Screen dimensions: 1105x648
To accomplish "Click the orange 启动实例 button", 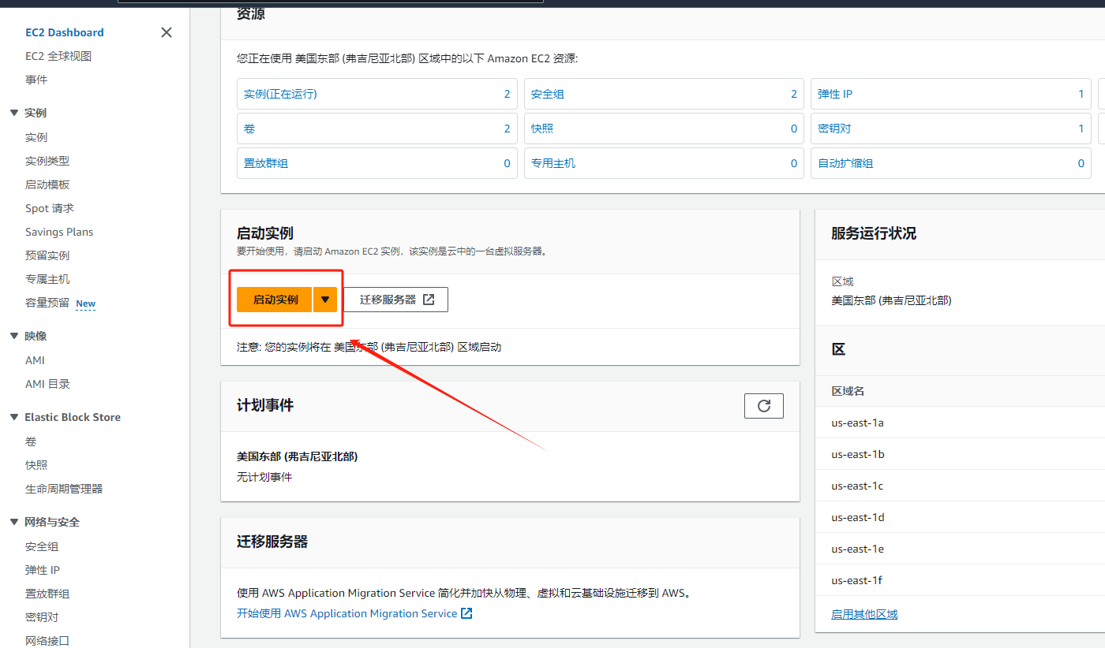I will (x=275, y=300).
